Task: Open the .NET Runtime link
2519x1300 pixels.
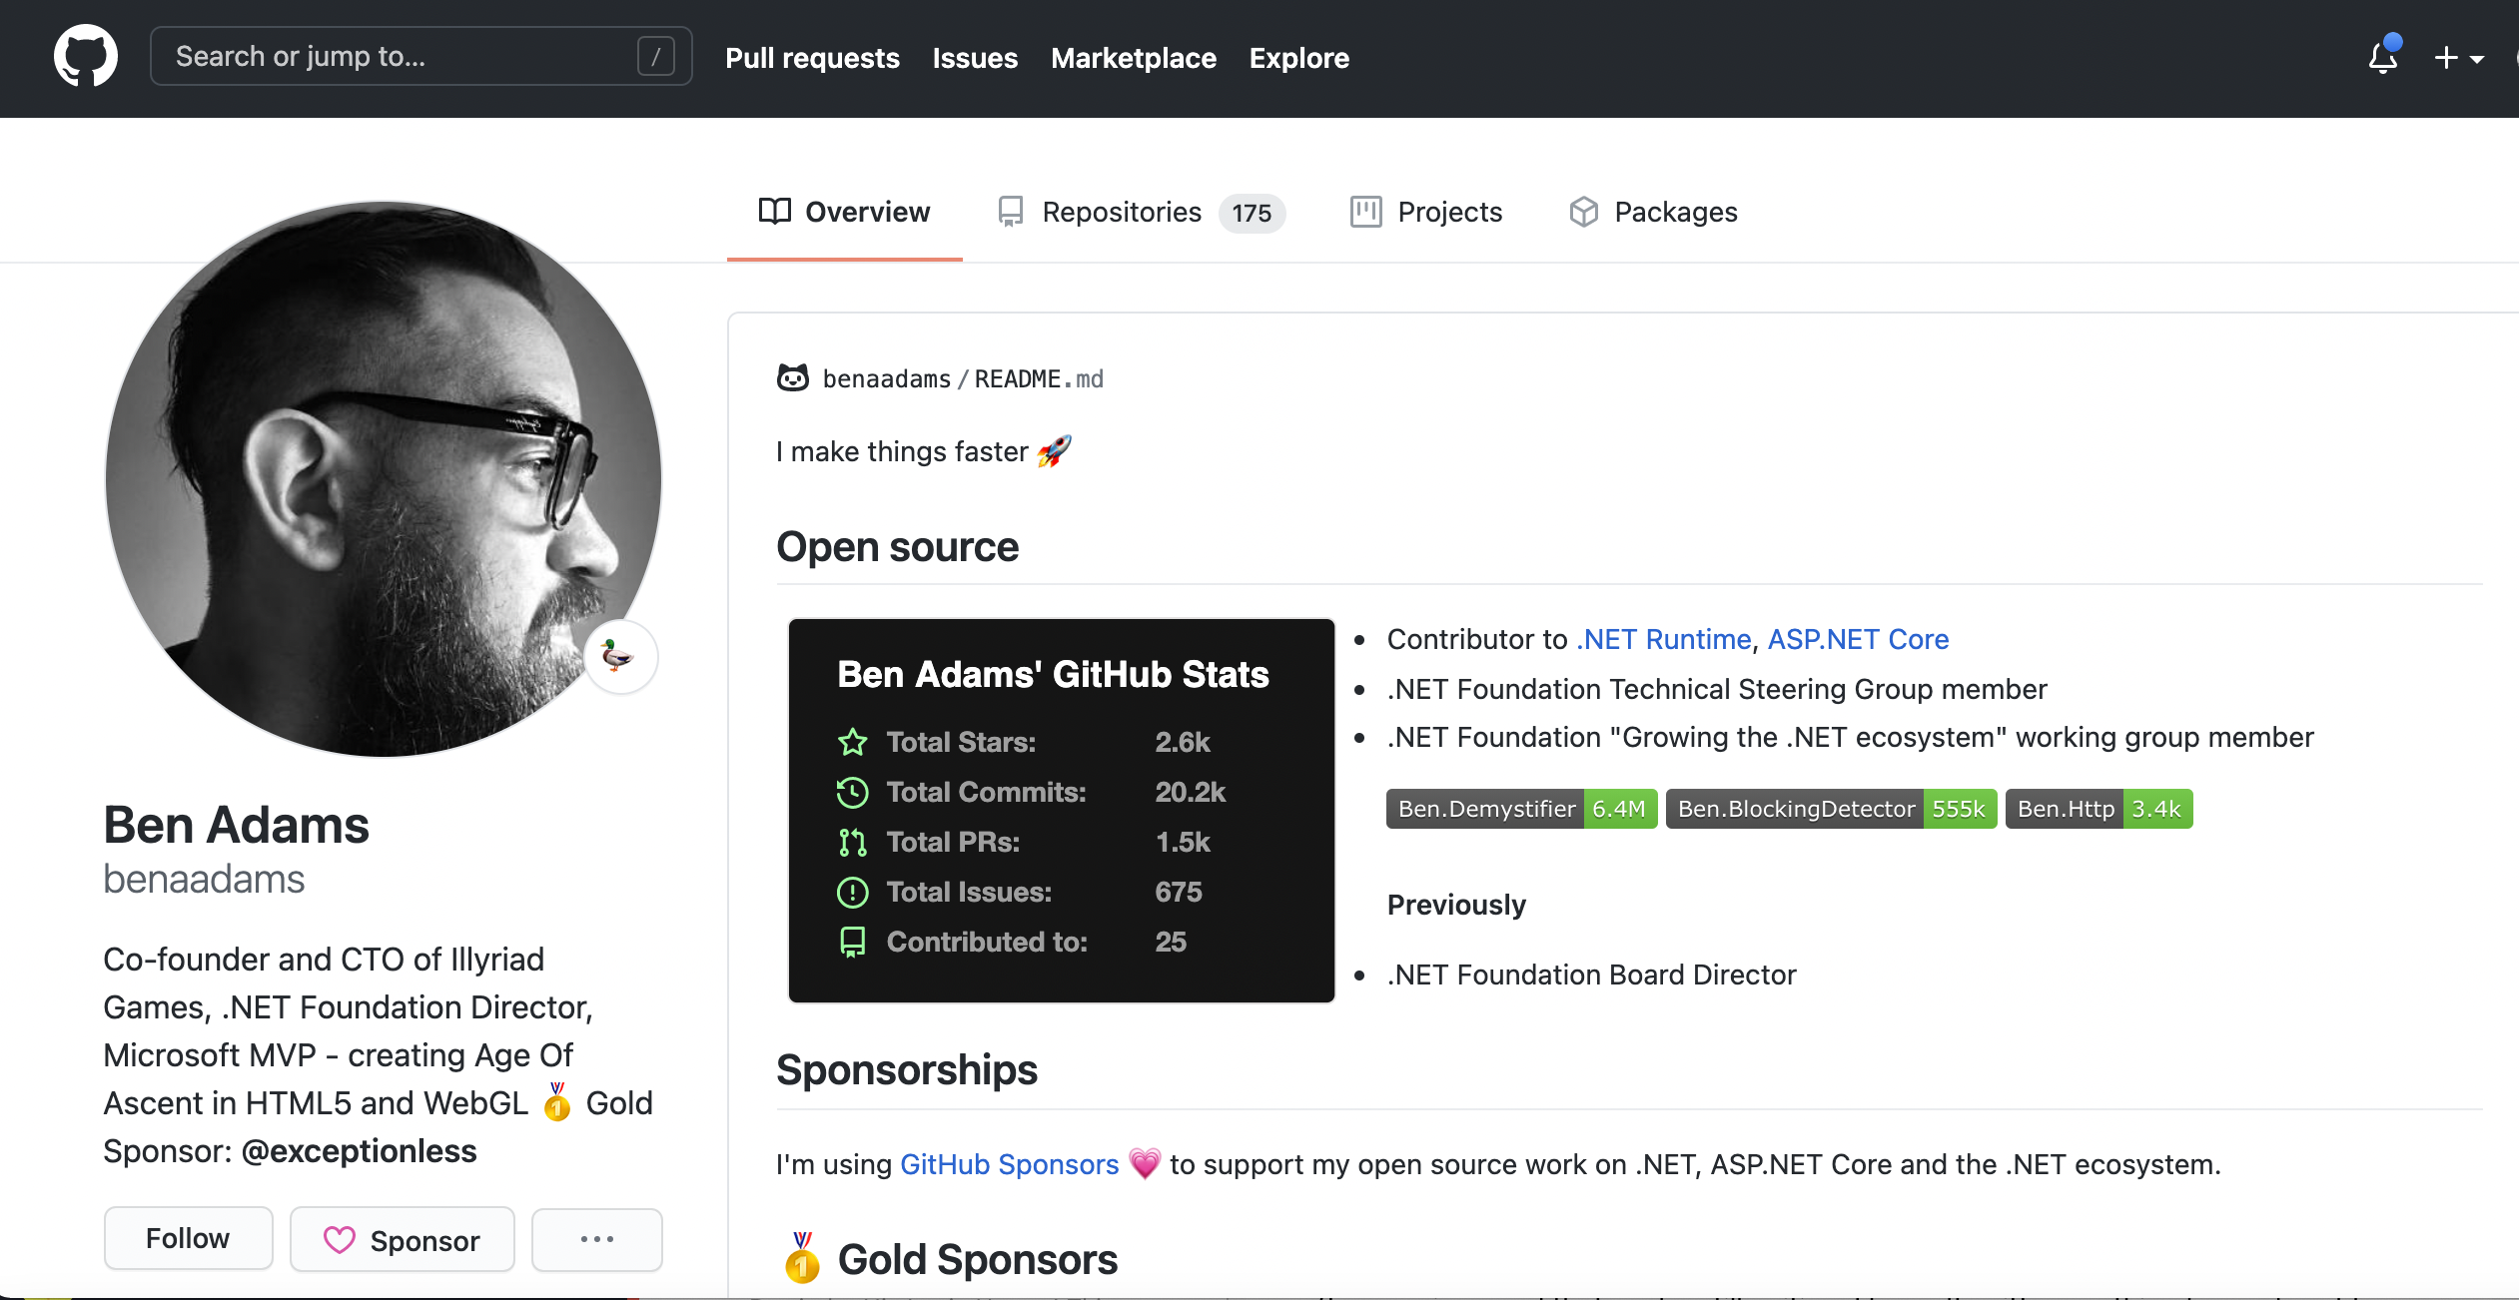Action: tap(1661, 639)
